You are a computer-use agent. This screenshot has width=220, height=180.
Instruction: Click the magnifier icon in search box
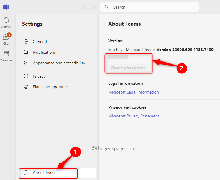[x=107, y=7]
